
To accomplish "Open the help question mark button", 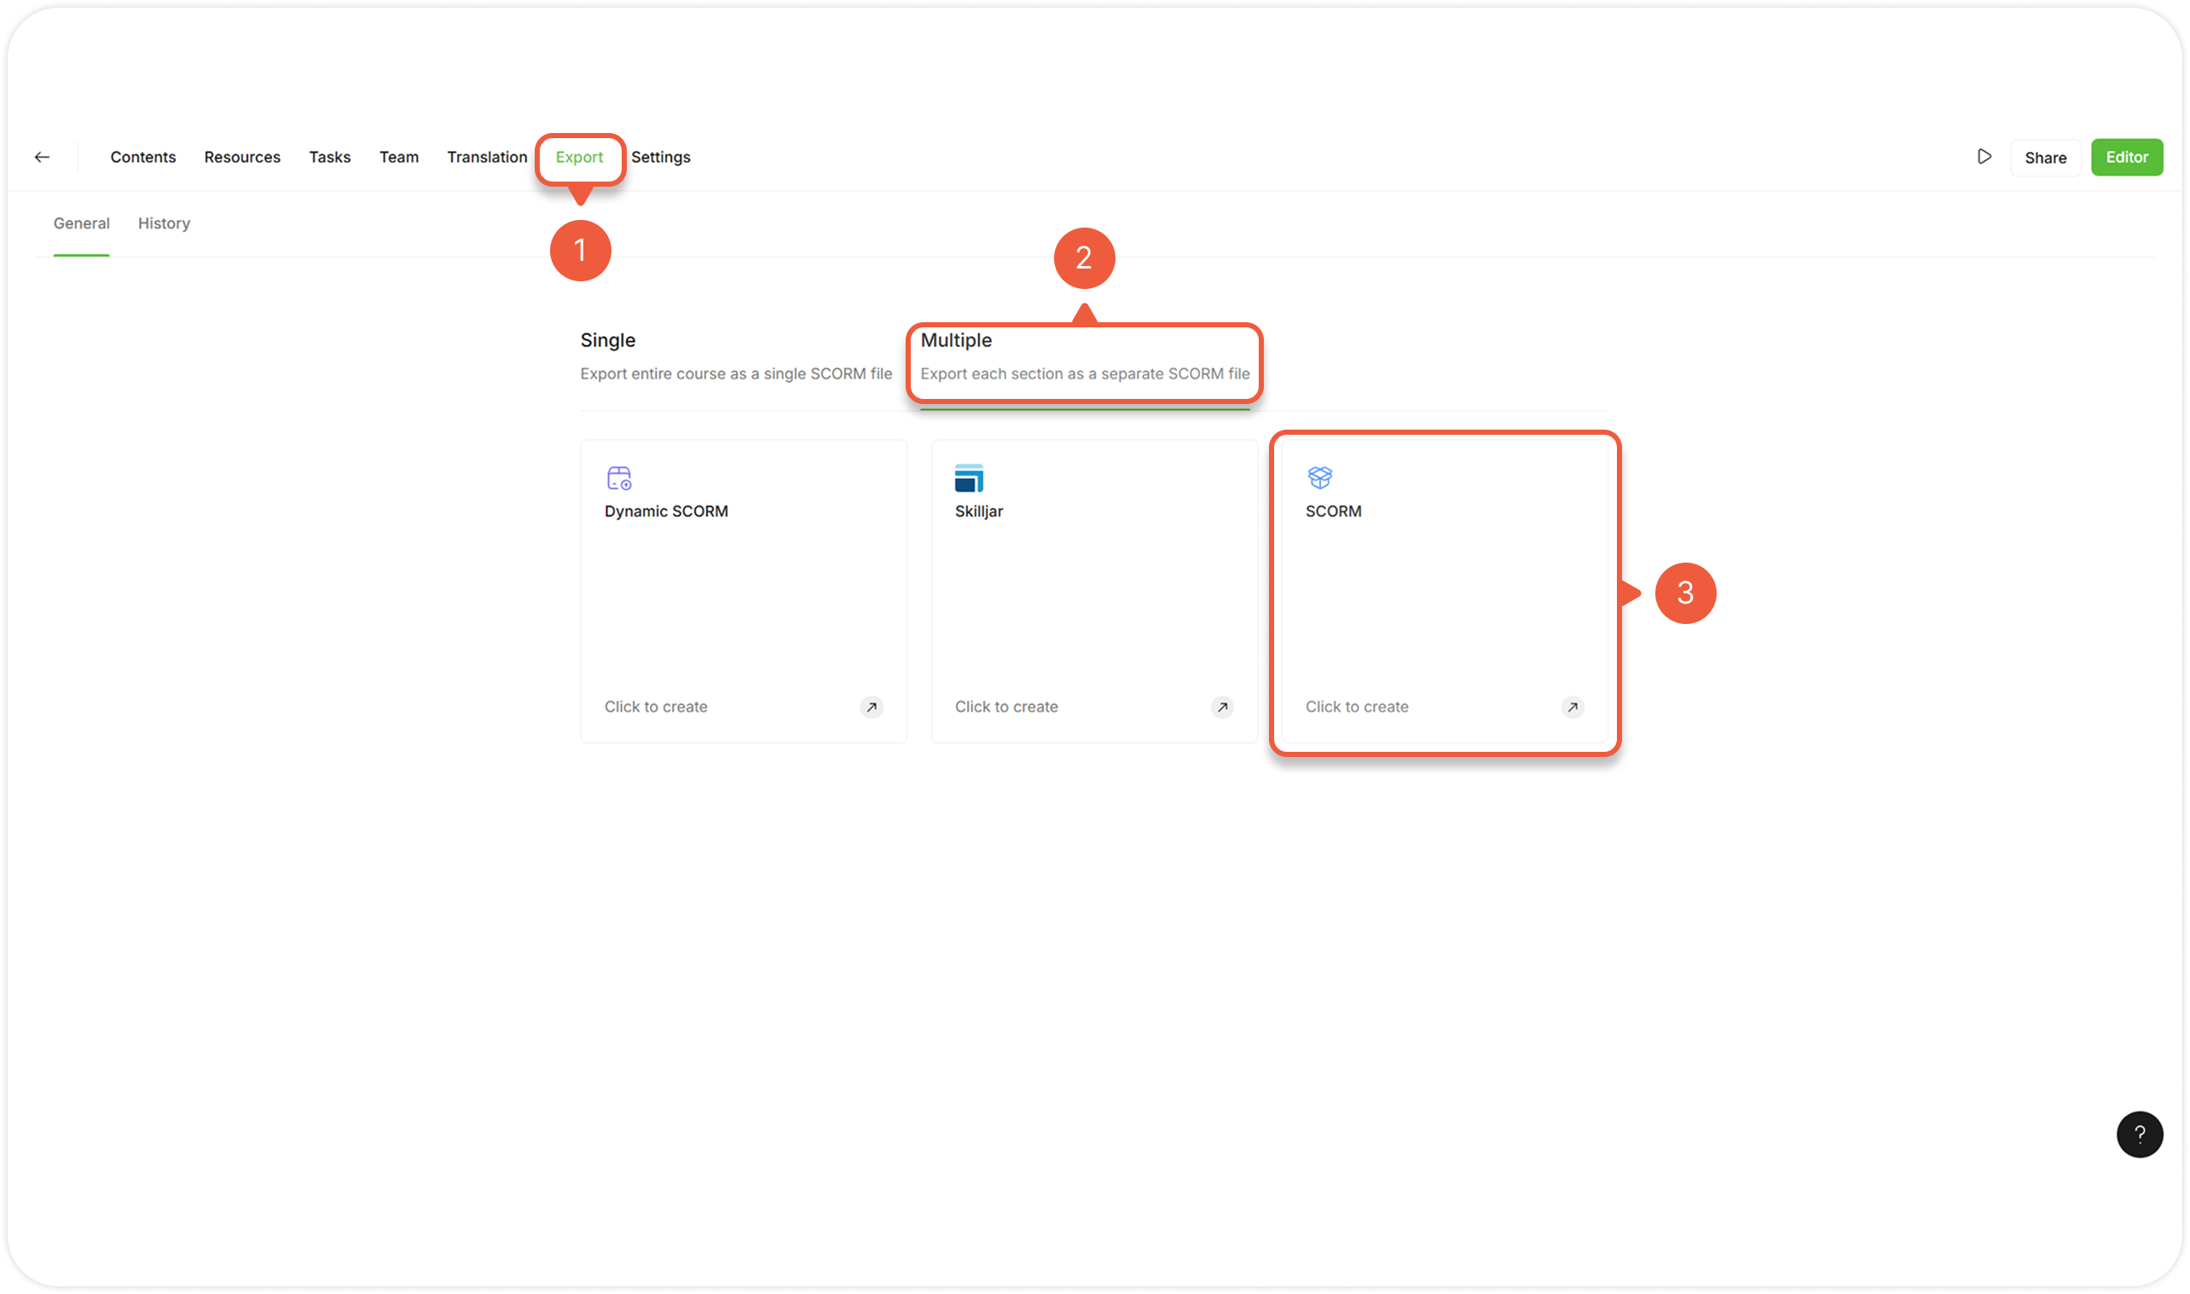I will (2139, 1134).
